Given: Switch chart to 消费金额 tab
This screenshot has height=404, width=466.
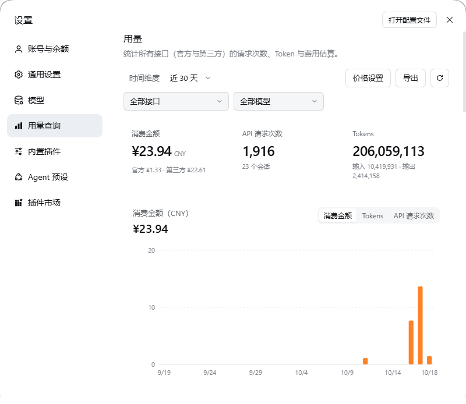Looking at the screenshot, I should 338,215.
